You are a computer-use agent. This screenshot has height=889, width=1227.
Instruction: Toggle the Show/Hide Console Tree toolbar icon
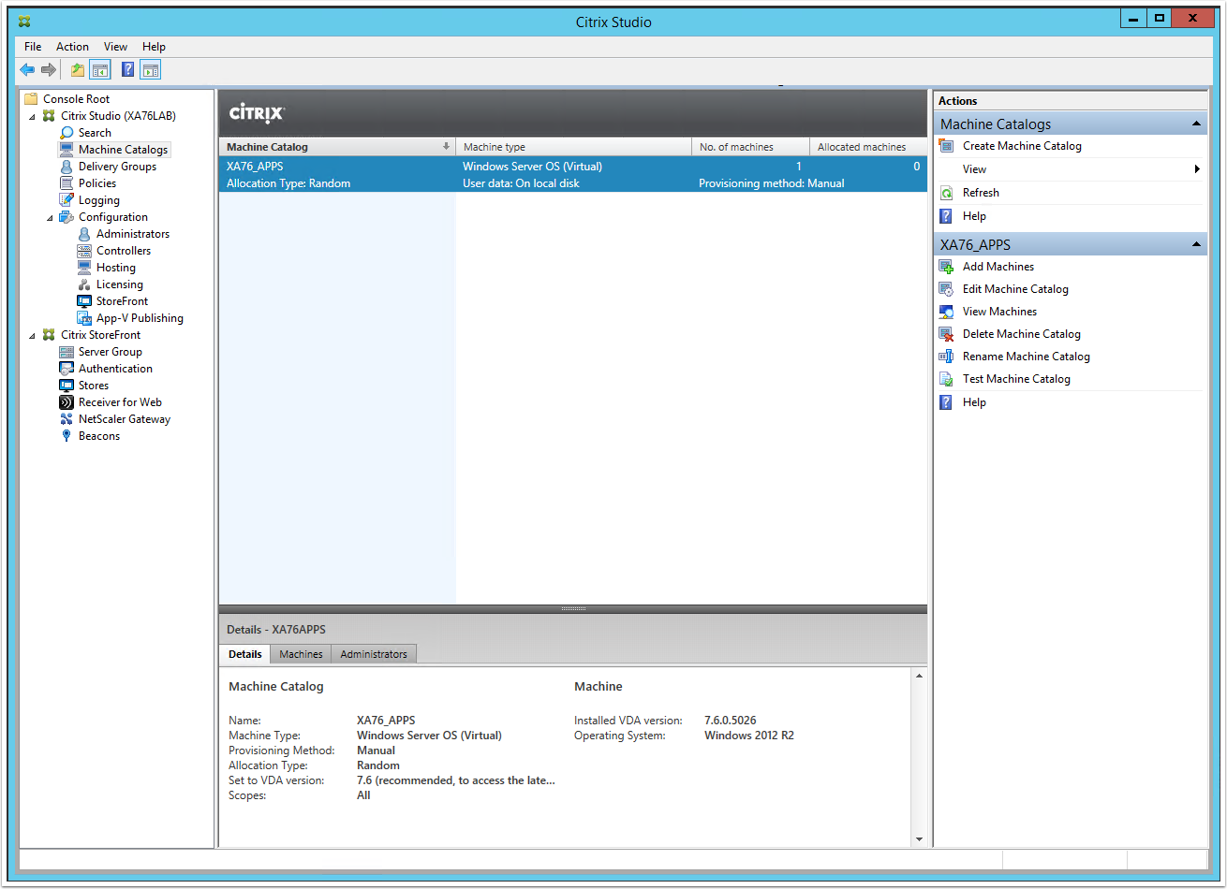coord(100,69)
